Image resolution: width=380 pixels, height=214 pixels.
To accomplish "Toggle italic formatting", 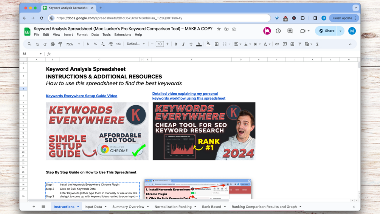I will point(183,44).
